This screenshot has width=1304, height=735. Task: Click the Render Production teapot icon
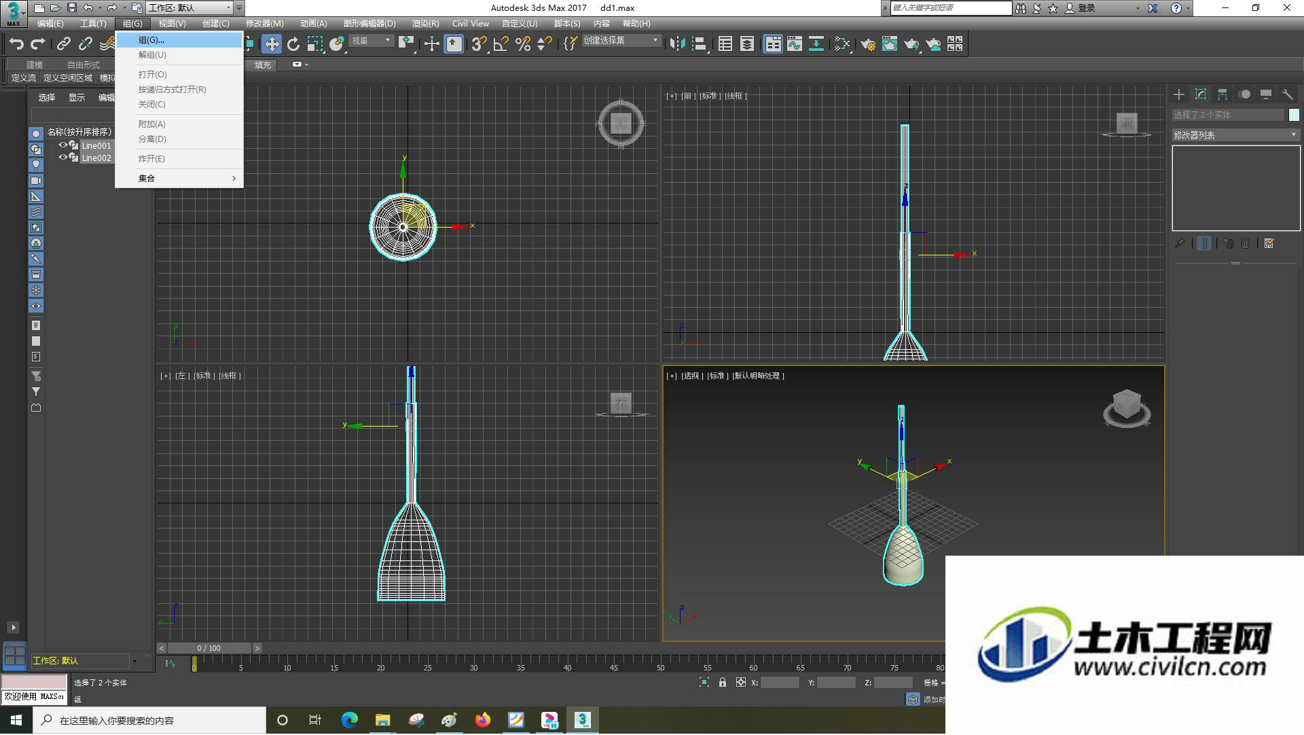911,44
